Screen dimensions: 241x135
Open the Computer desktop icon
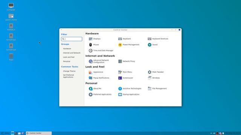tap(11, 7)
